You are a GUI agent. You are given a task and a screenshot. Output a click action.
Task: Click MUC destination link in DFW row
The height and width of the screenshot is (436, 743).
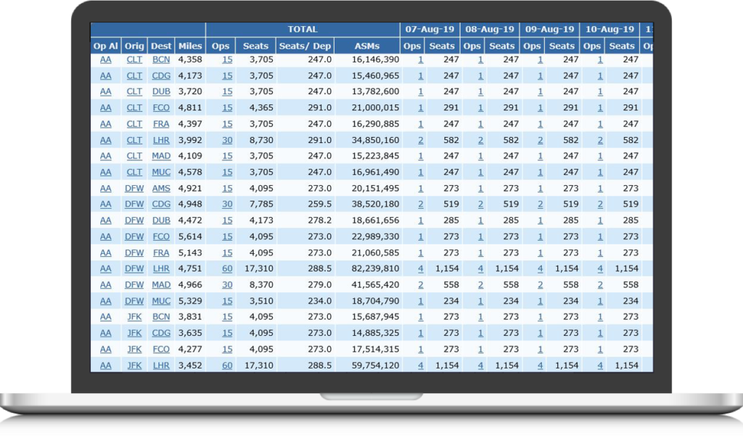[161, 301]
